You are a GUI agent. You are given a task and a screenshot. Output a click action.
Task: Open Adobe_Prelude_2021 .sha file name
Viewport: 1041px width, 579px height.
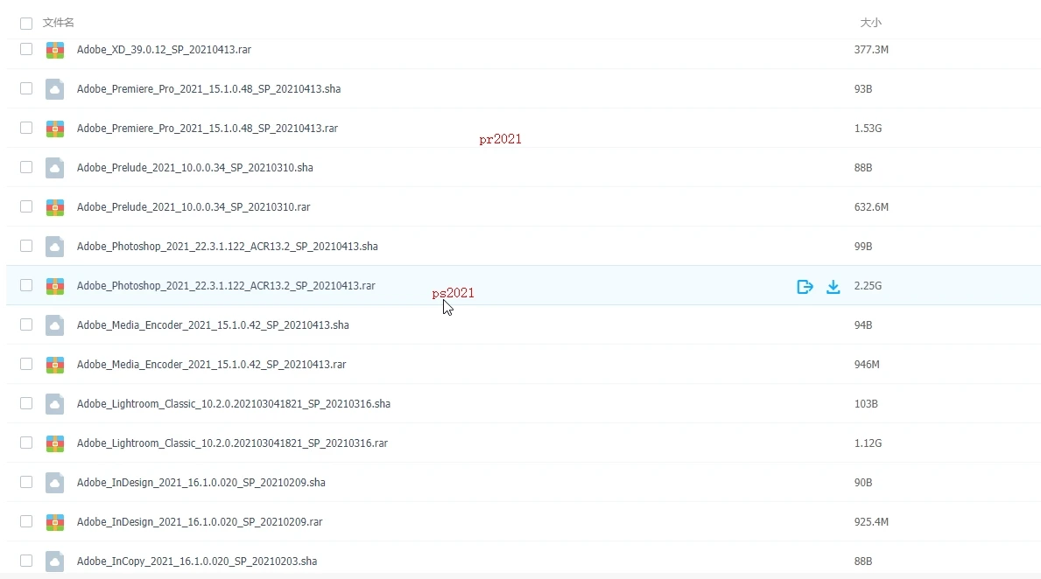(x=194, y=168)
